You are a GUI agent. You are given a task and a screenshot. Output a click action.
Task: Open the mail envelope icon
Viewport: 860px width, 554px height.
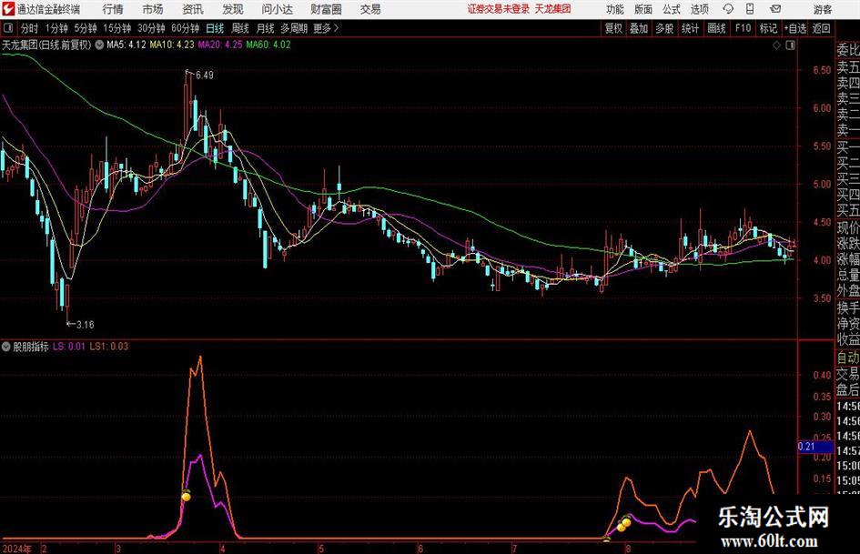pos(775,9)
